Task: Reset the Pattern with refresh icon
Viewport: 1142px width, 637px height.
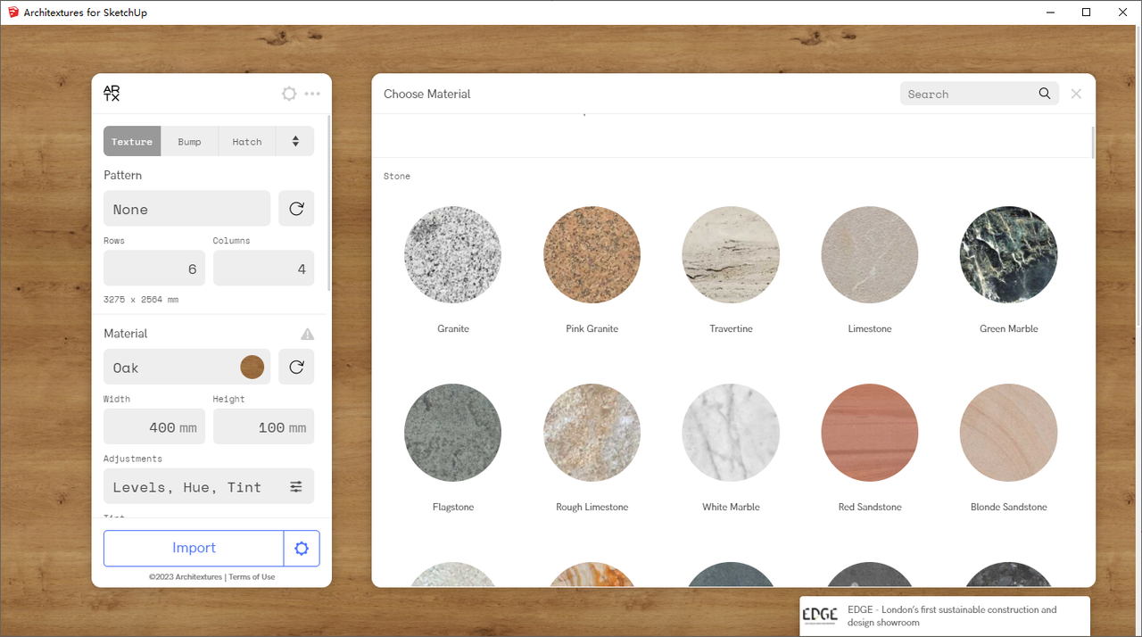Action: tap(296, 209)
